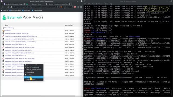The height and width of the screenshot is (97, 173).
Task: Close the Bytemark - Mirror tab
Action: [x=47, y=4]
